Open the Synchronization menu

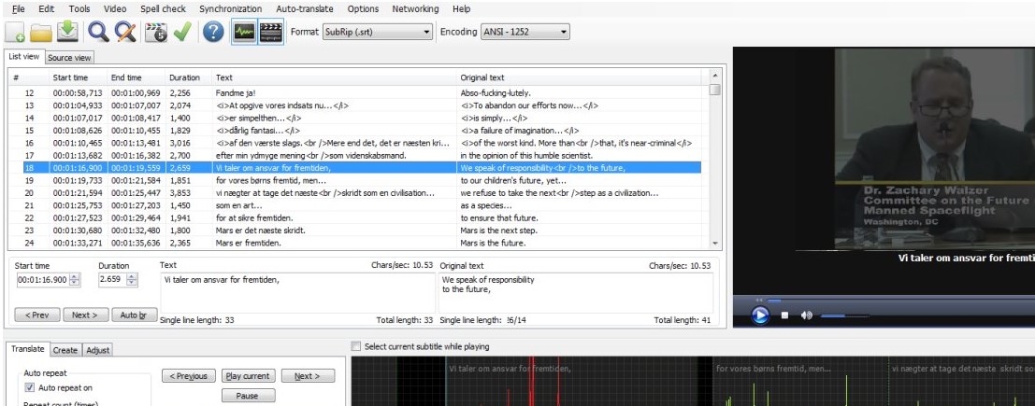pyautogui.click(x=230, y=9)
